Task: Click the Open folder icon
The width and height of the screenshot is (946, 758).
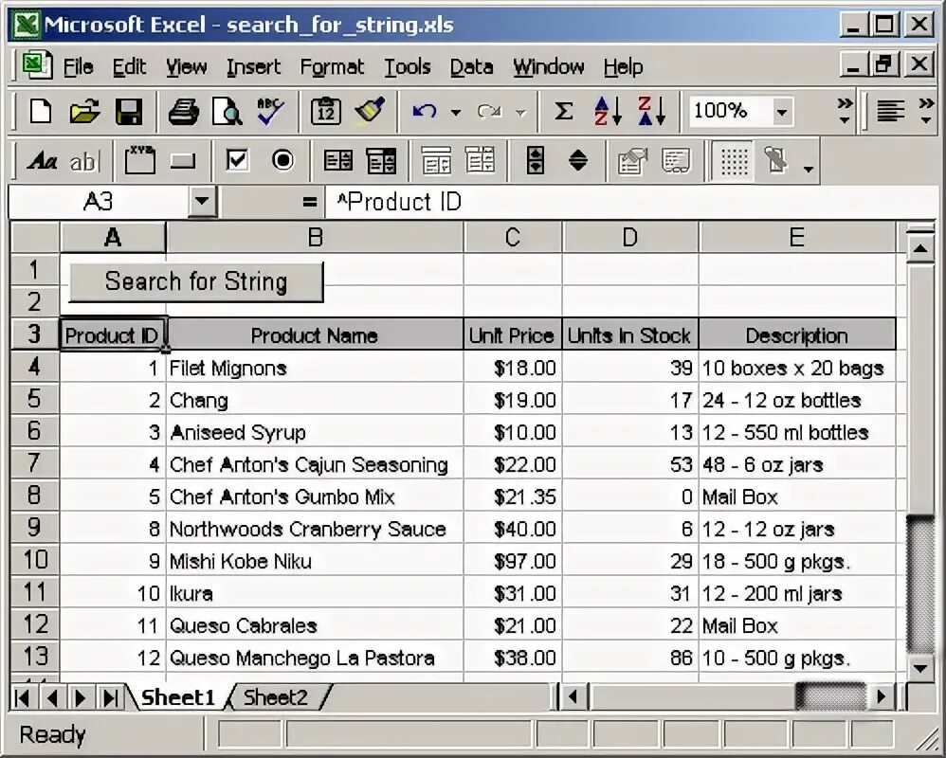Action: coord(84,112)
